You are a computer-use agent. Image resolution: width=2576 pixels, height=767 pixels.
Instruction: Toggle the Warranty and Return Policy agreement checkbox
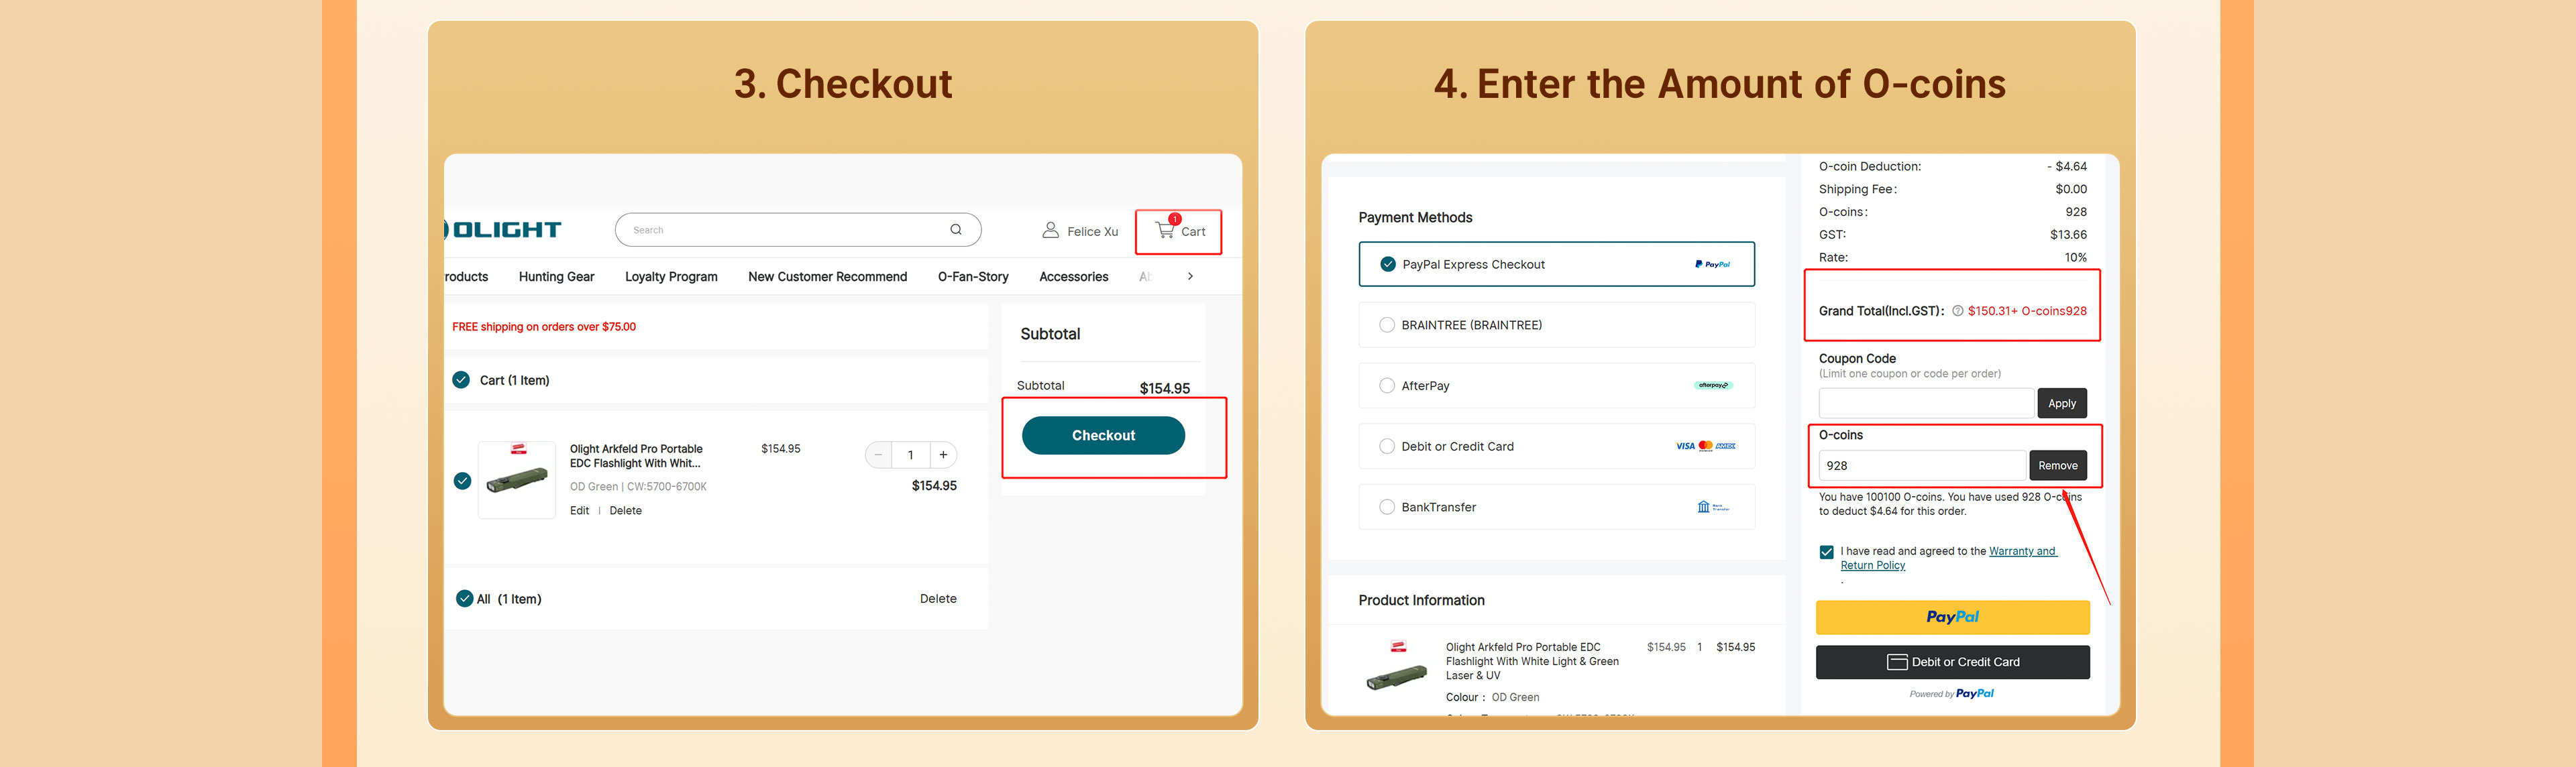pos(1826,552)
